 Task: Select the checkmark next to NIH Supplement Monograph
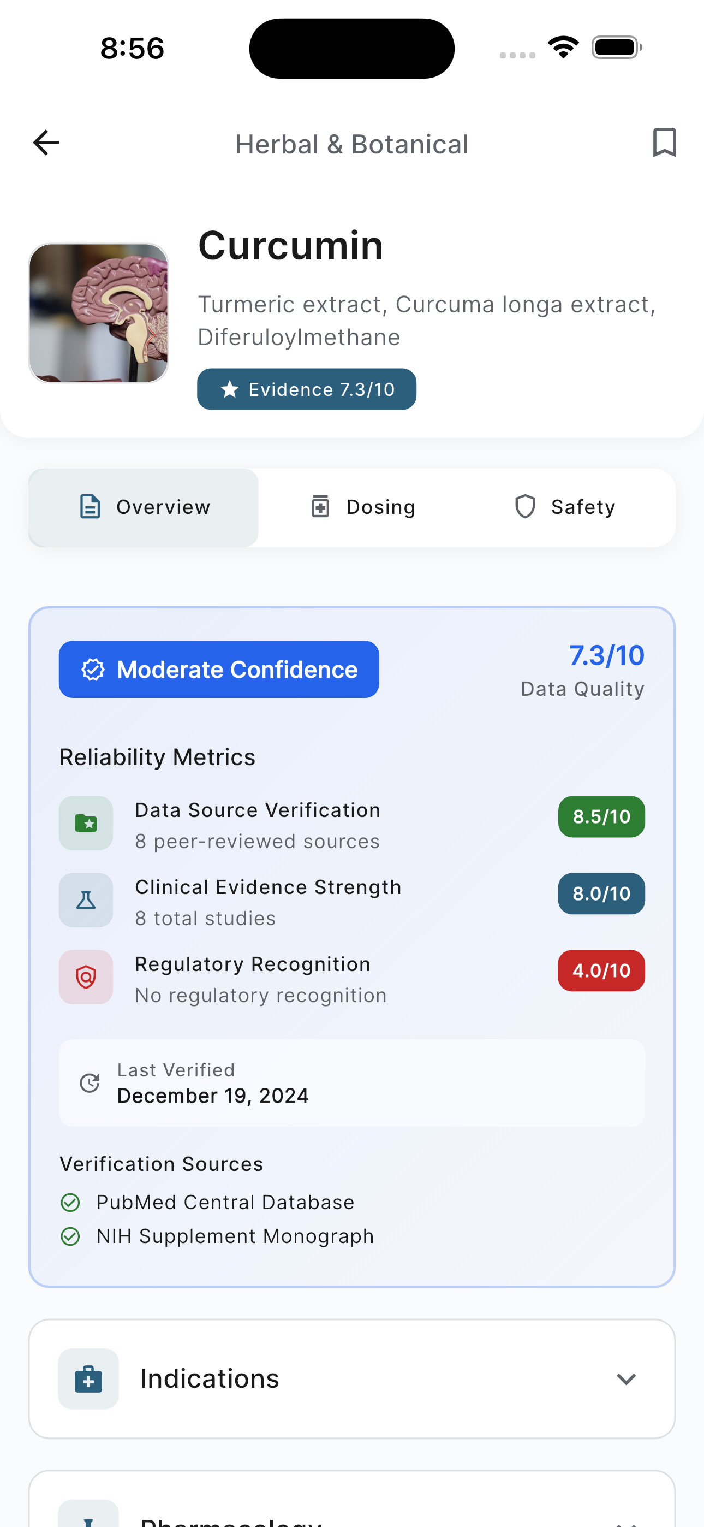pyautogui.click(x=70, y=1235)
